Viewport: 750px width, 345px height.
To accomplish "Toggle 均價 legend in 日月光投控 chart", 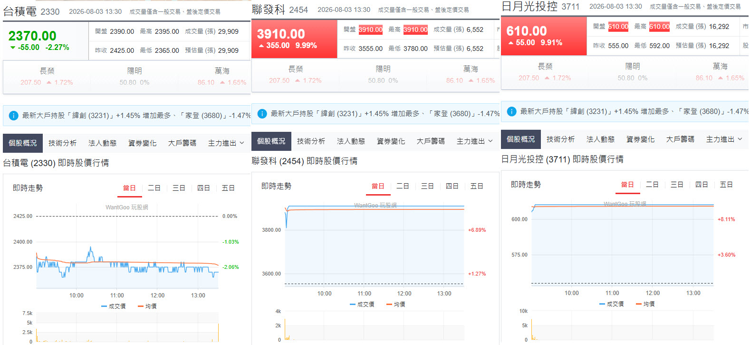I will pos(645,304).
